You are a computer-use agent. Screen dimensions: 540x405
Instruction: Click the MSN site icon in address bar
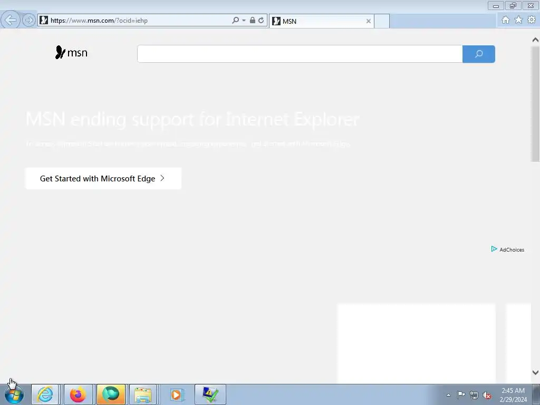click(44, 20)
